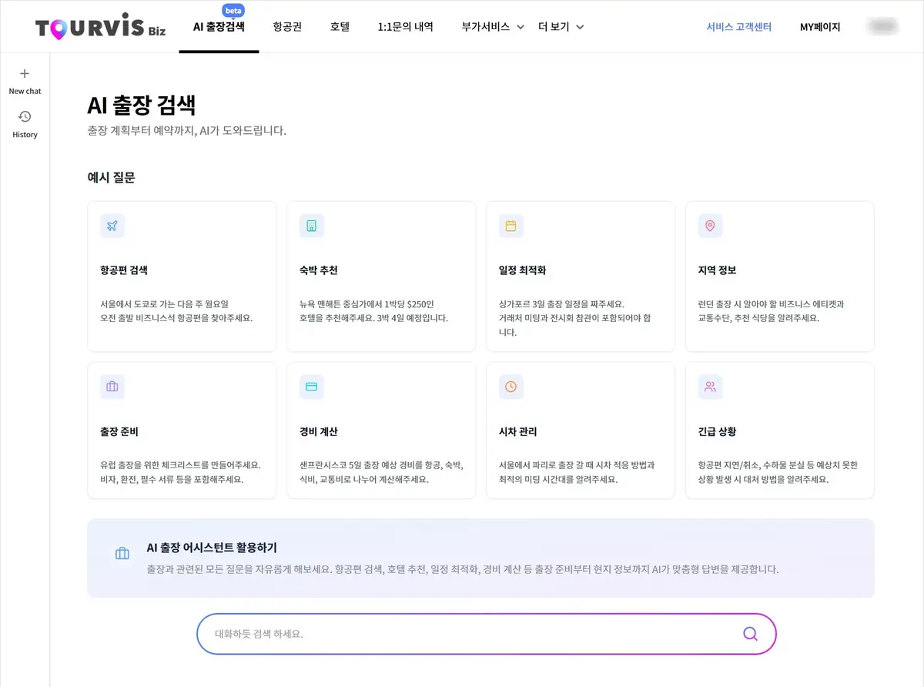Image resolution: width=924 pixels, height=687 pixels.
Task: Click the text about 런던 출장 비즈니스 에티켓
Action: 771,310
